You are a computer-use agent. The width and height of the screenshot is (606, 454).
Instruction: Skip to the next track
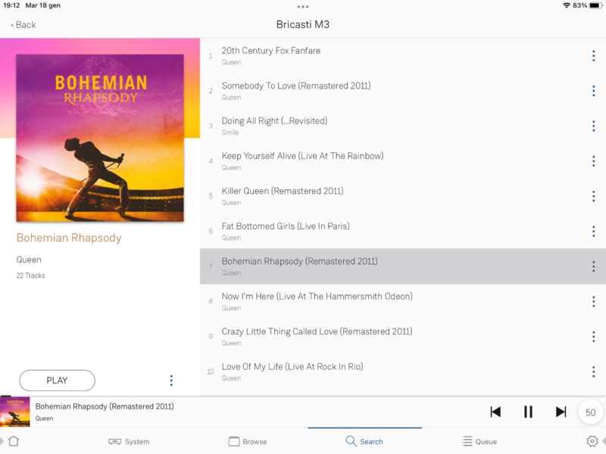[561, 412]
